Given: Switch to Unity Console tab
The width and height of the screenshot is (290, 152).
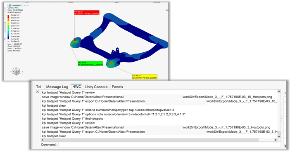Looking at the screenshot, I should click(96, 87).
